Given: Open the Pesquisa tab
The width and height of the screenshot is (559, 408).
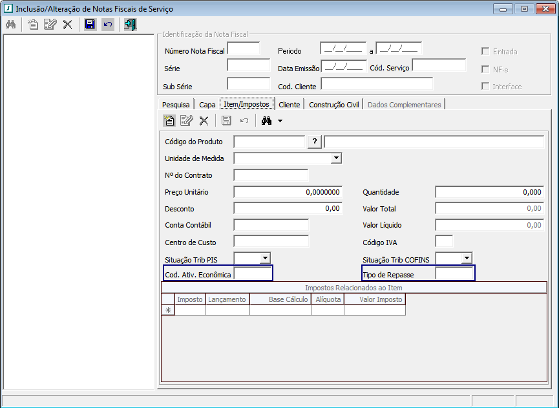Looking at the screenshot, I should pos(176,104).
